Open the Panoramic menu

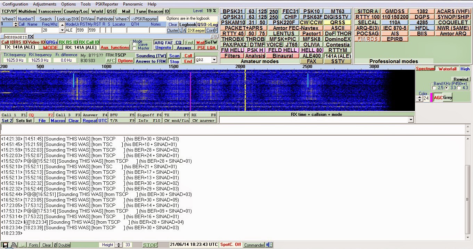133,4
